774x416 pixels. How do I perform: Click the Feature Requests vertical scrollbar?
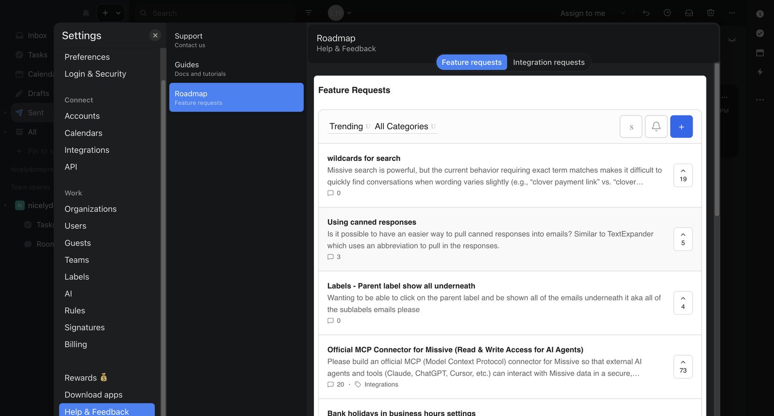(717, 139)
